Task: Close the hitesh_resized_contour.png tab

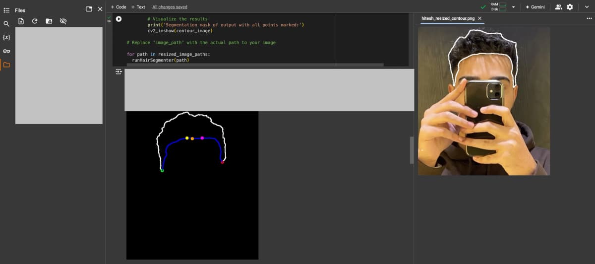Action: pyautogui.click(x=479, y=18)
